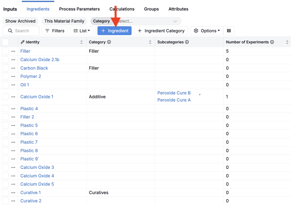Click info icon beside Number of Experiments
Screen dimensions: 291x205
click(x=272, y=42)
